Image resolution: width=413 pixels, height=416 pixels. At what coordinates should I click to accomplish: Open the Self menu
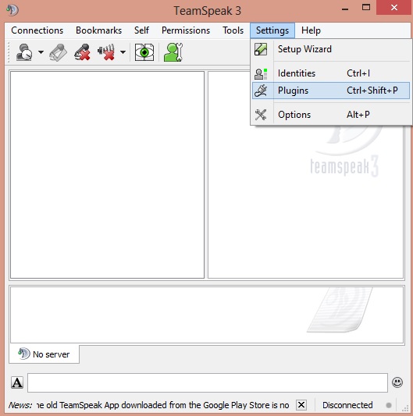[x=141, y=30]
